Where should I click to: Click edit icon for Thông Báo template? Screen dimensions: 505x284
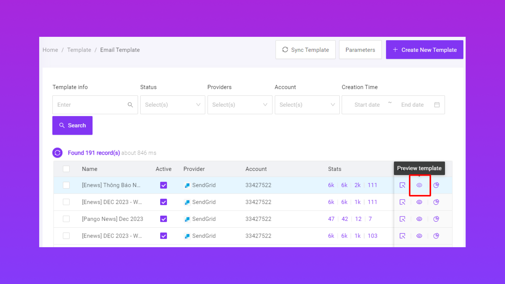pos(402,185)
